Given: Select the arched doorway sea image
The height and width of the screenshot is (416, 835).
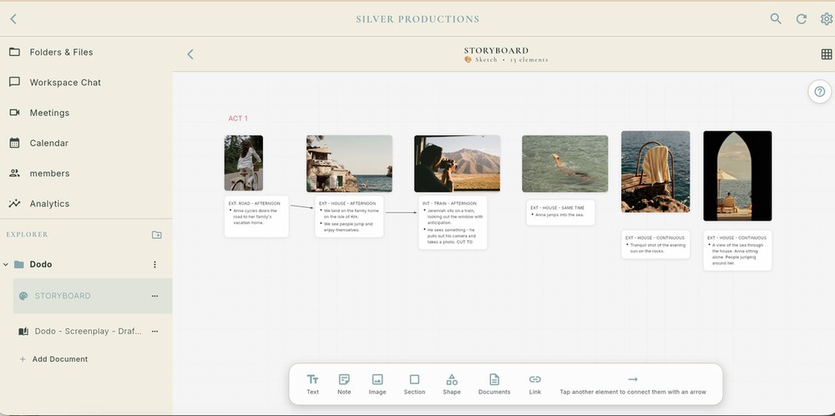Looking at the screenshot, I should [737, 175].
